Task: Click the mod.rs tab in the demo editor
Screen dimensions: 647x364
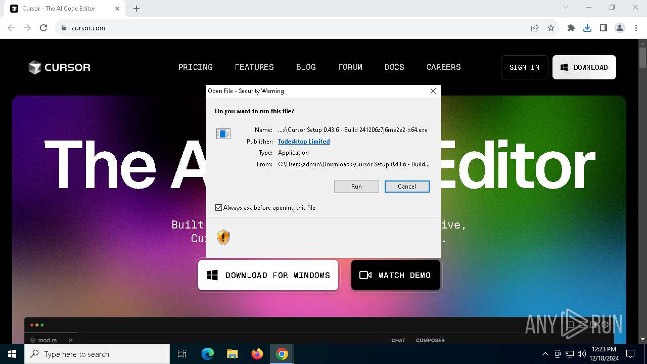Action: point(48,340)
